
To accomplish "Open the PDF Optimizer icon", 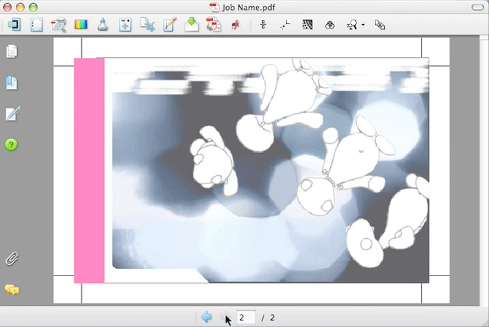I will [x=213, y=25].
